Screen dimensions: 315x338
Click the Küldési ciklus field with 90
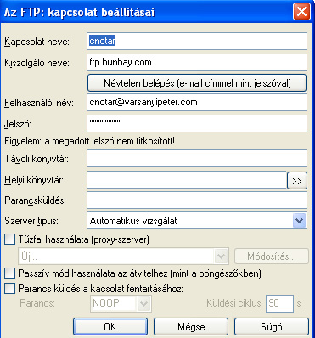pos(279,303)
